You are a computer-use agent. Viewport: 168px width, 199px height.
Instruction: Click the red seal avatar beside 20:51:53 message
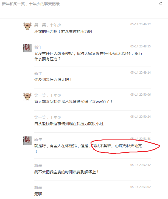click(27, 141)
